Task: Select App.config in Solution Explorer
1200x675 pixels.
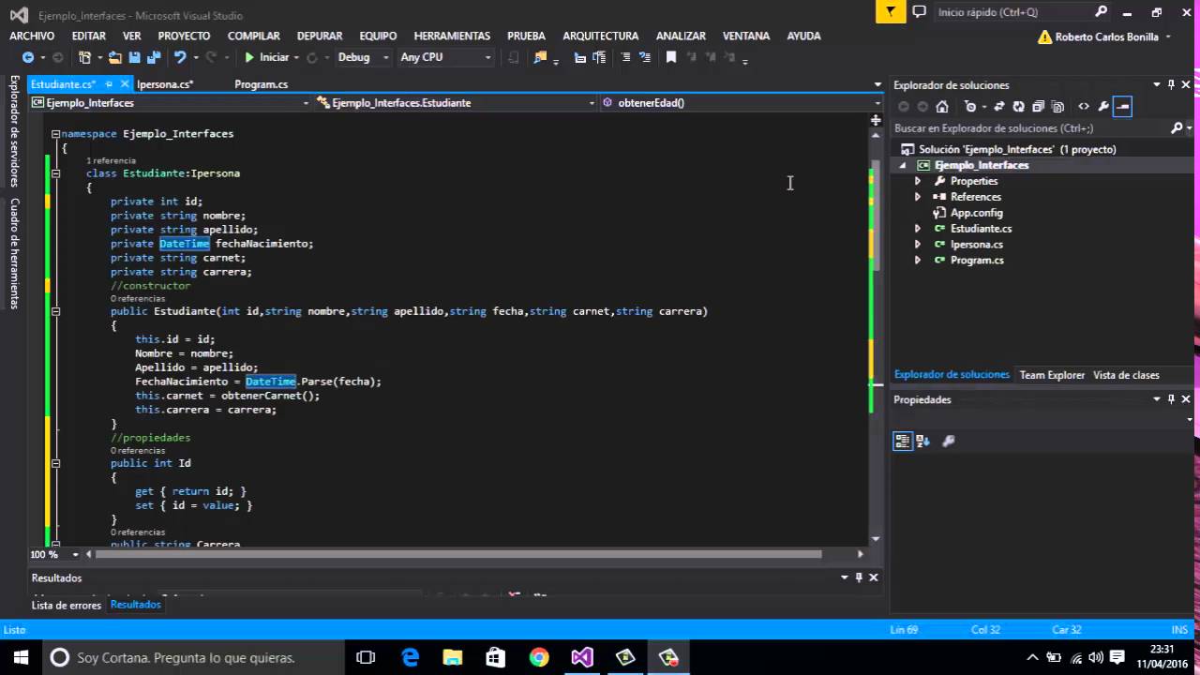Action: (x=976, y=213)
